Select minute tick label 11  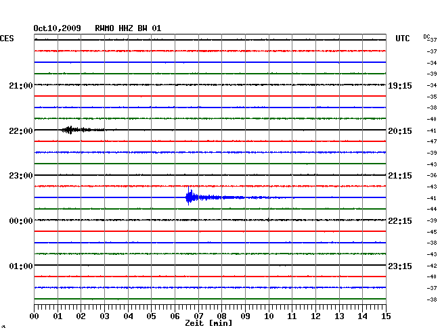click(292, 316)
